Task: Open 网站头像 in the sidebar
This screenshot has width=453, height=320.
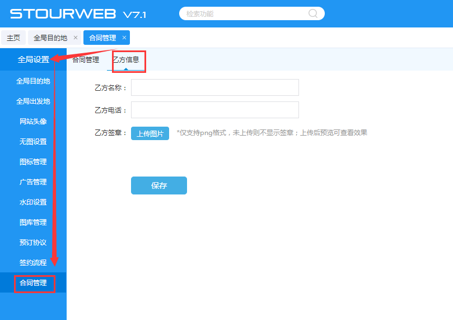Action: point(33,122)
